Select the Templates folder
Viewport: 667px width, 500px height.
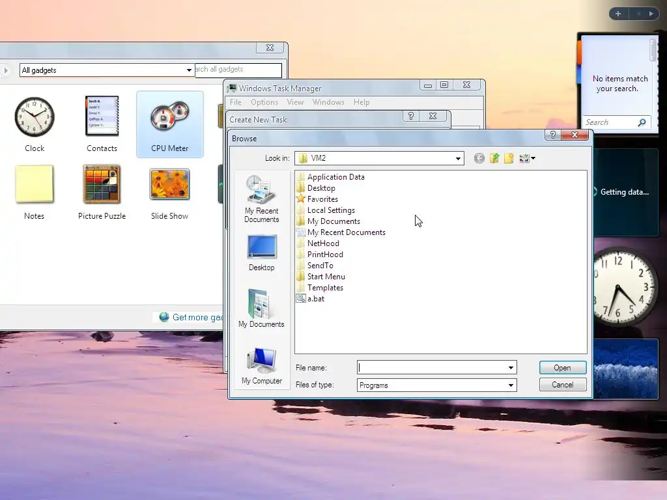(320, 287)
